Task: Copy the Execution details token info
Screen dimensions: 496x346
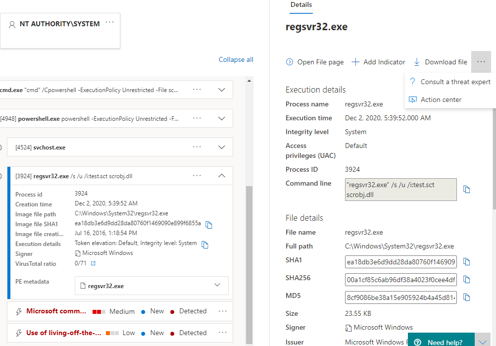Action: (x=205, y=245)
